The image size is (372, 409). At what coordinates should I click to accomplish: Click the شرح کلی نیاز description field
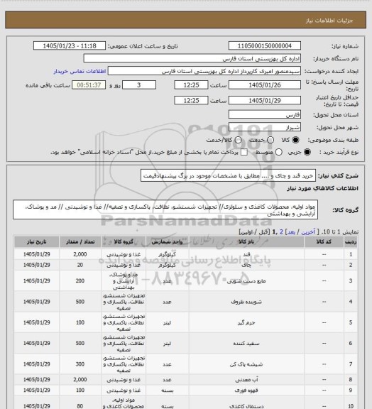point(228,176)
